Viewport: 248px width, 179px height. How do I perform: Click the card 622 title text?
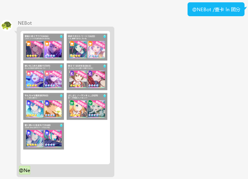tap(81, 36)
